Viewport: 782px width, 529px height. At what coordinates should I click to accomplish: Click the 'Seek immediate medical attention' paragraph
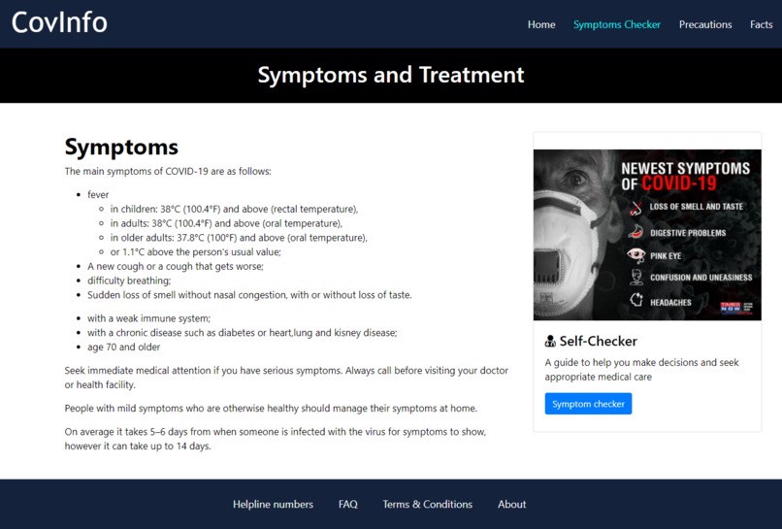pyautogui.click(x=286, y=378)
